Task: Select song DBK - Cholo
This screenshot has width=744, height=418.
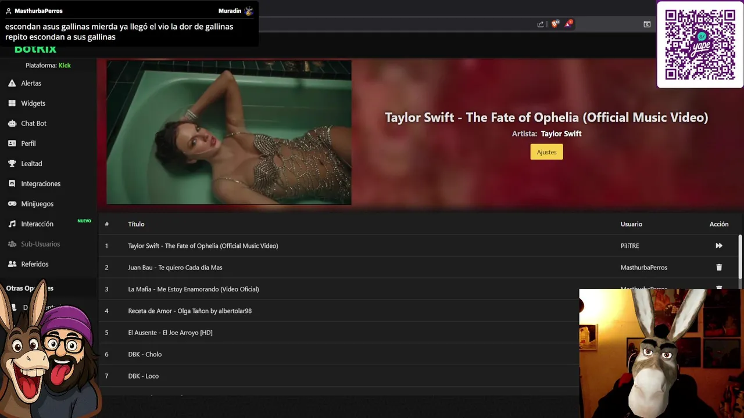Action: (x=145, y=354)
